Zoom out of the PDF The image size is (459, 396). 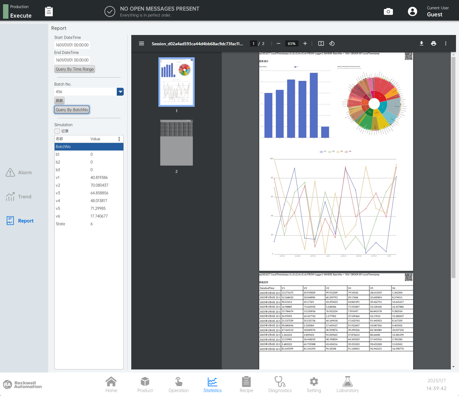278,43
